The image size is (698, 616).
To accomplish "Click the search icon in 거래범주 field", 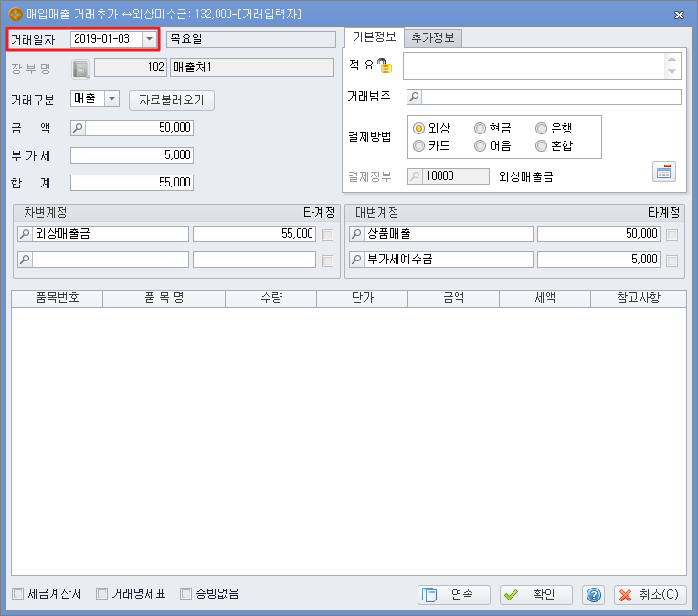I will click(x=414, y=97).
